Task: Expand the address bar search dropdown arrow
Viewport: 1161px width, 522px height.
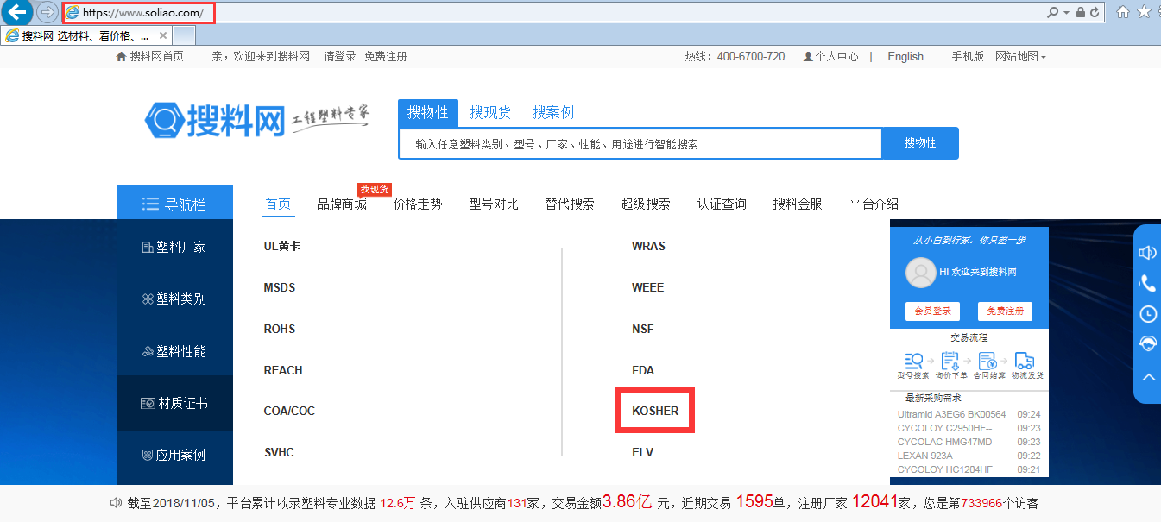Action: click(x=1067, y=13)
